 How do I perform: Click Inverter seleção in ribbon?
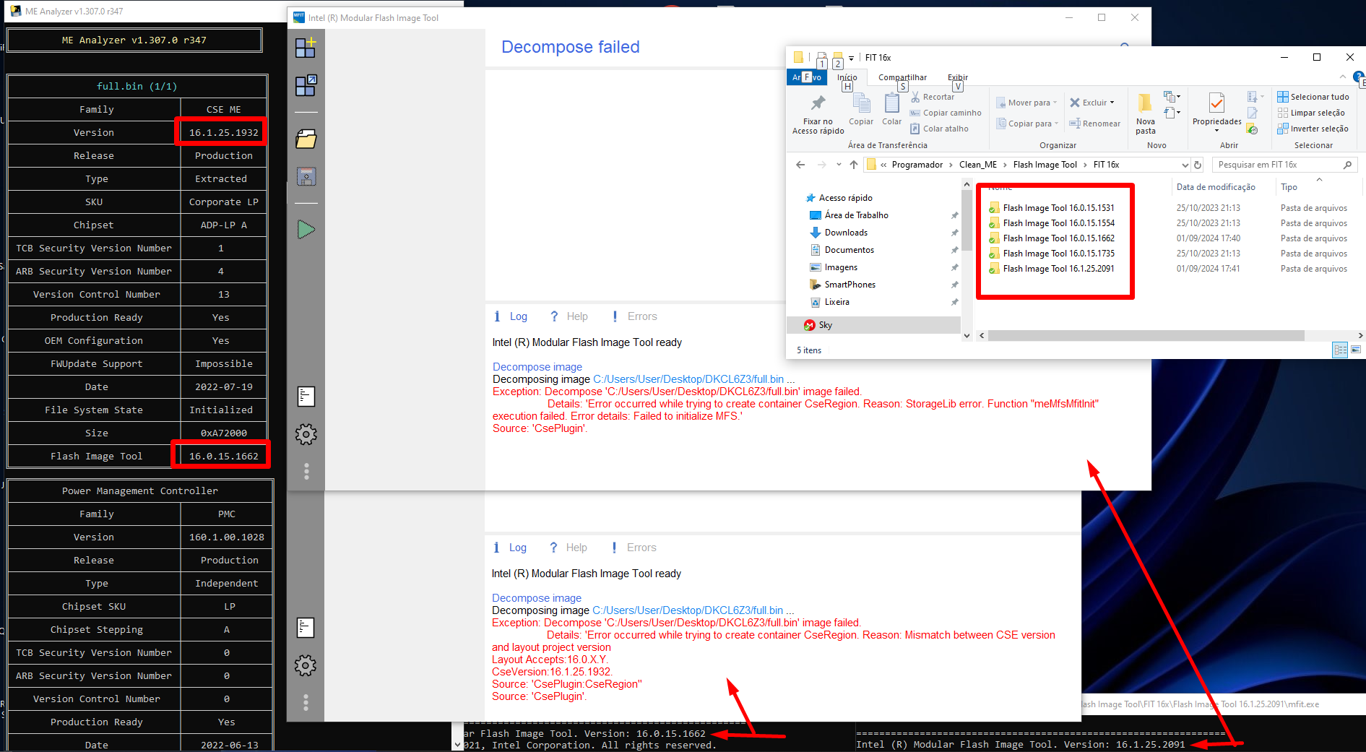coord(1313,129)
